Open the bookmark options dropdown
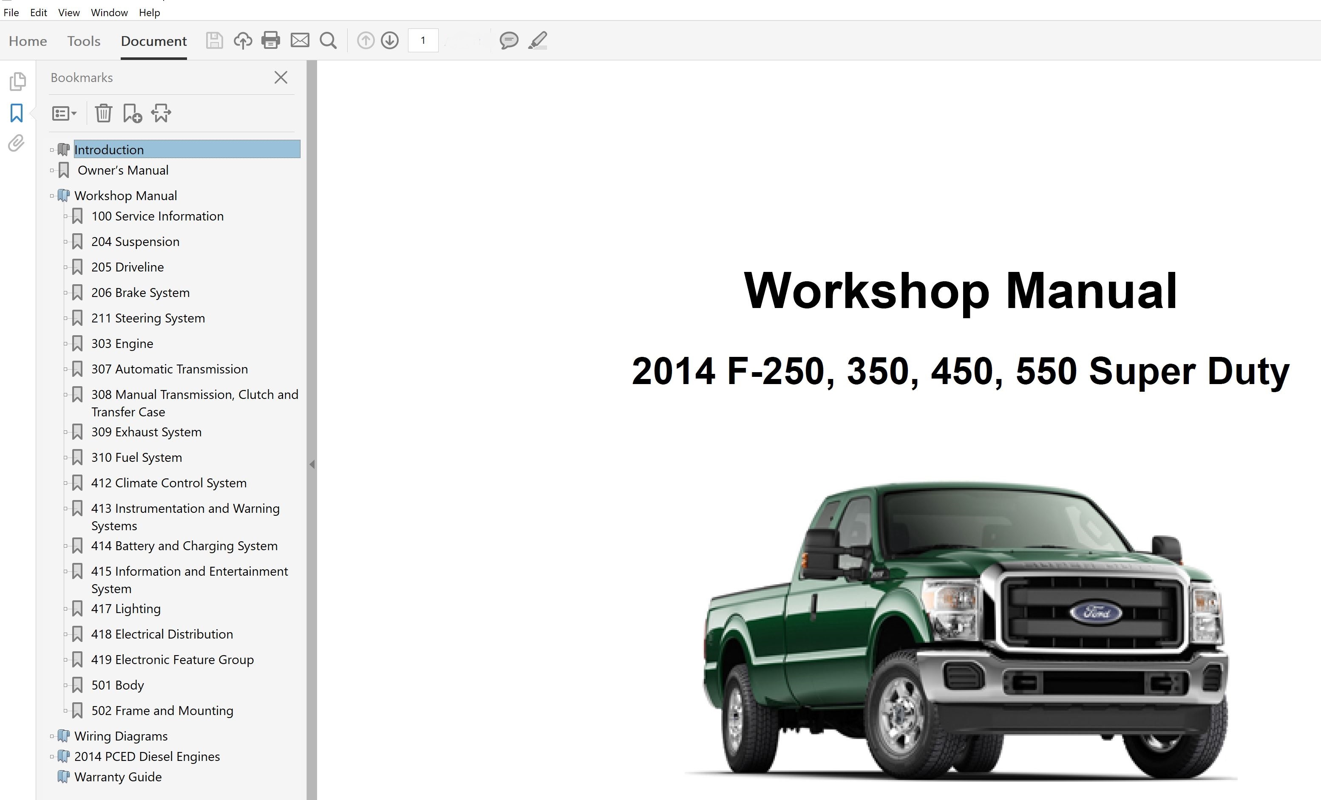This screenshot has width=1321, height=800. (64, 113)
